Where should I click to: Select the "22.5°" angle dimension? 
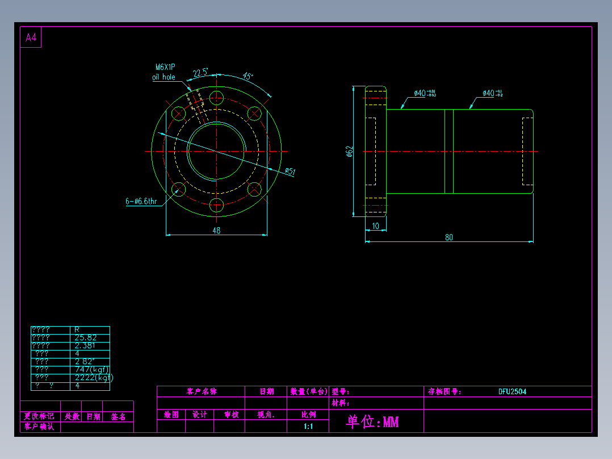coord(200,73)
